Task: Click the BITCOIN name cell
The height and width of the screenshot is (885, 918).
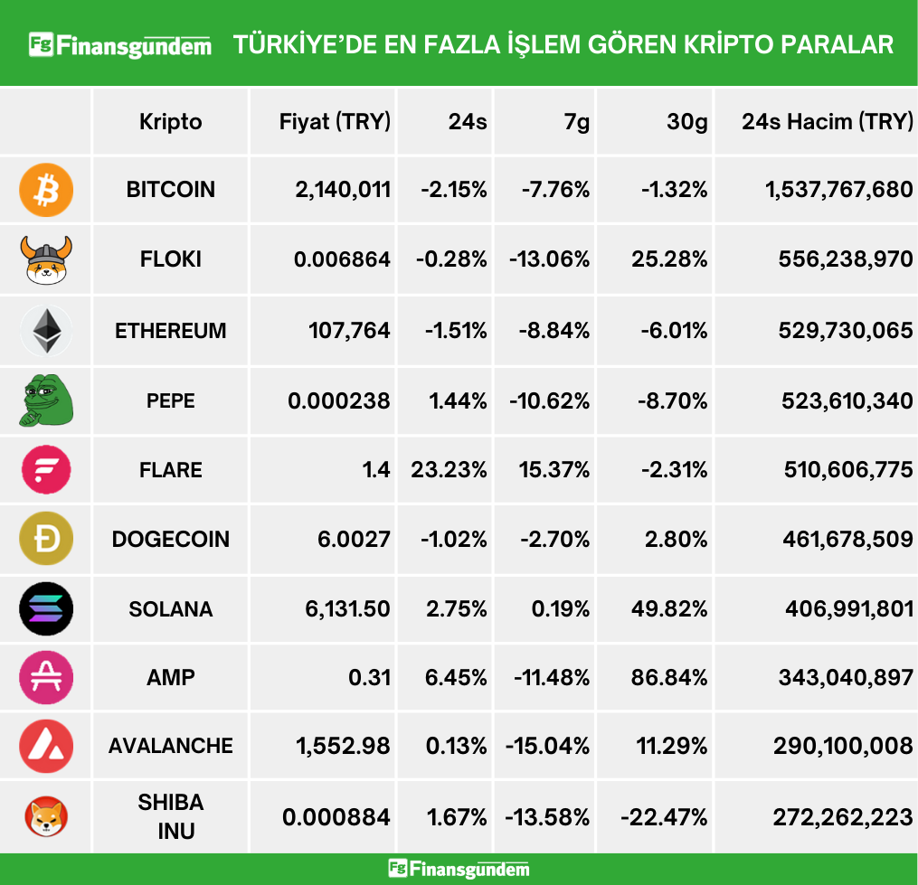Action: click(171, 190)
